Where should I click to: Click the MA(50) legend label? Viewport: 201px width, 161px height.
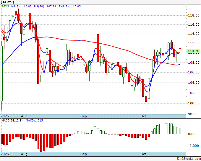click(39, 6)
